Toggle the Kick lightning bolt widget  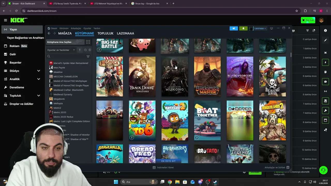point(325,62)
